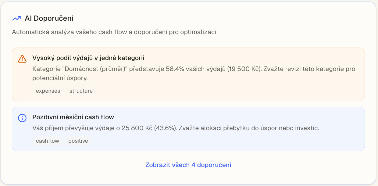Select the warning icon in the expenses alert
The width and height of the screenshot is (378, 186).
click(23, 59)
